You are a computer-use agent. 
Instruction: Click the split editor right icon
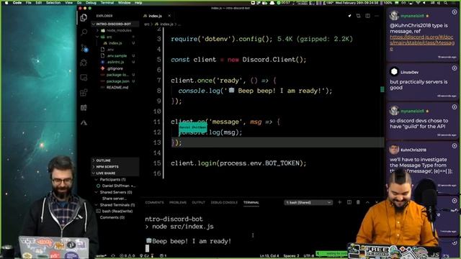click(x=367, y=16)
